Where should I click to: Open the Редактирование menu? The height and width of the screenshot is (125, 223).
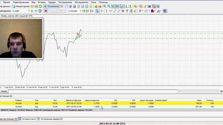(x=21, y=2)
